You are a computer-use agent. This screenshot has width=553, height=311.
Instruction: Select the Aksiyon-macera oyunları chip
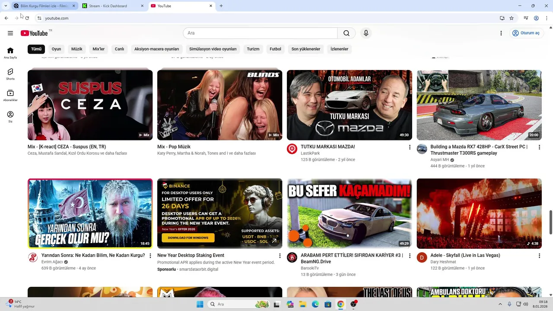[x=156, y=49]
